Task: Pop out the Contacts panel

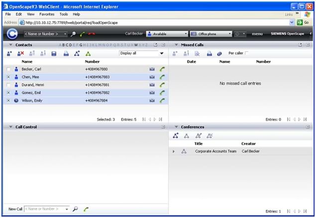Action: pos(155,45)
